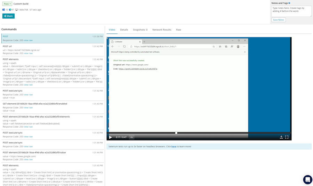313x186 pixels.
Task: Open view raw for execute/sync at 1:31:43
Action: point(28,137)
